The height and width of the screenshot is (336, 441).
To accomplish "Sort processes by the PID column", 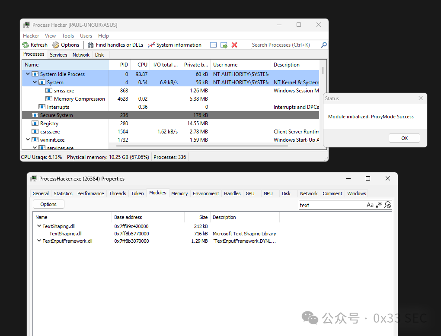I will pyautogui.click(x=119, y=65).
